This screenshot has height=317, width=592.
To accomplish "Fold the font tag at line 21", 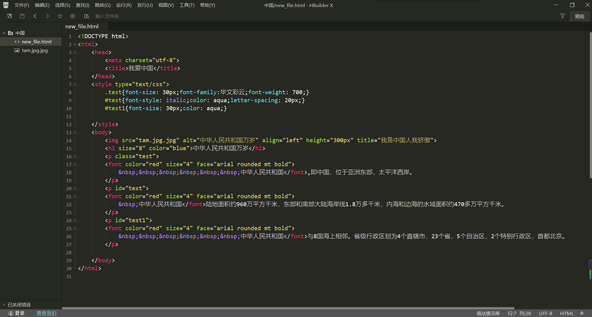I will coord(75,196).
